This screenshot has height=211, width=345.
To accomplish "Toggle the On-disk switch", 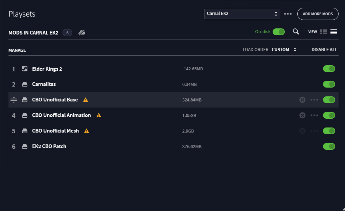I will [x=279, y=32].
